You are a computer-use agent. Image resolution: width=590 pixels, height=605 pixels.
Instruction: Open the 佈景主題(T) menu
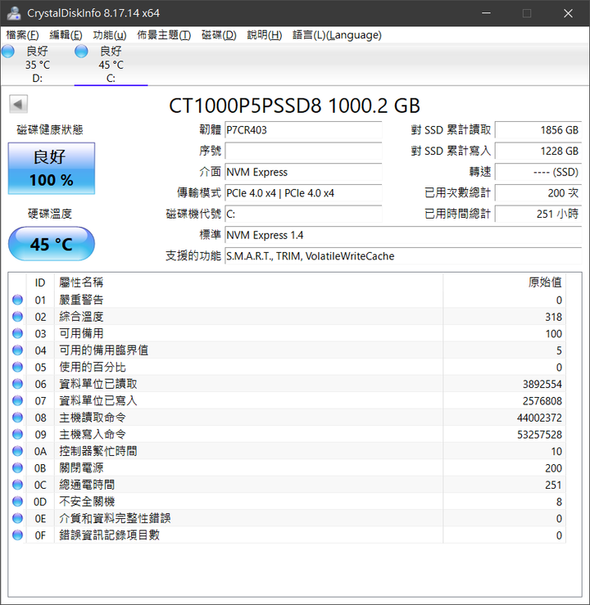pyautogui.click(x=164, y=35)
